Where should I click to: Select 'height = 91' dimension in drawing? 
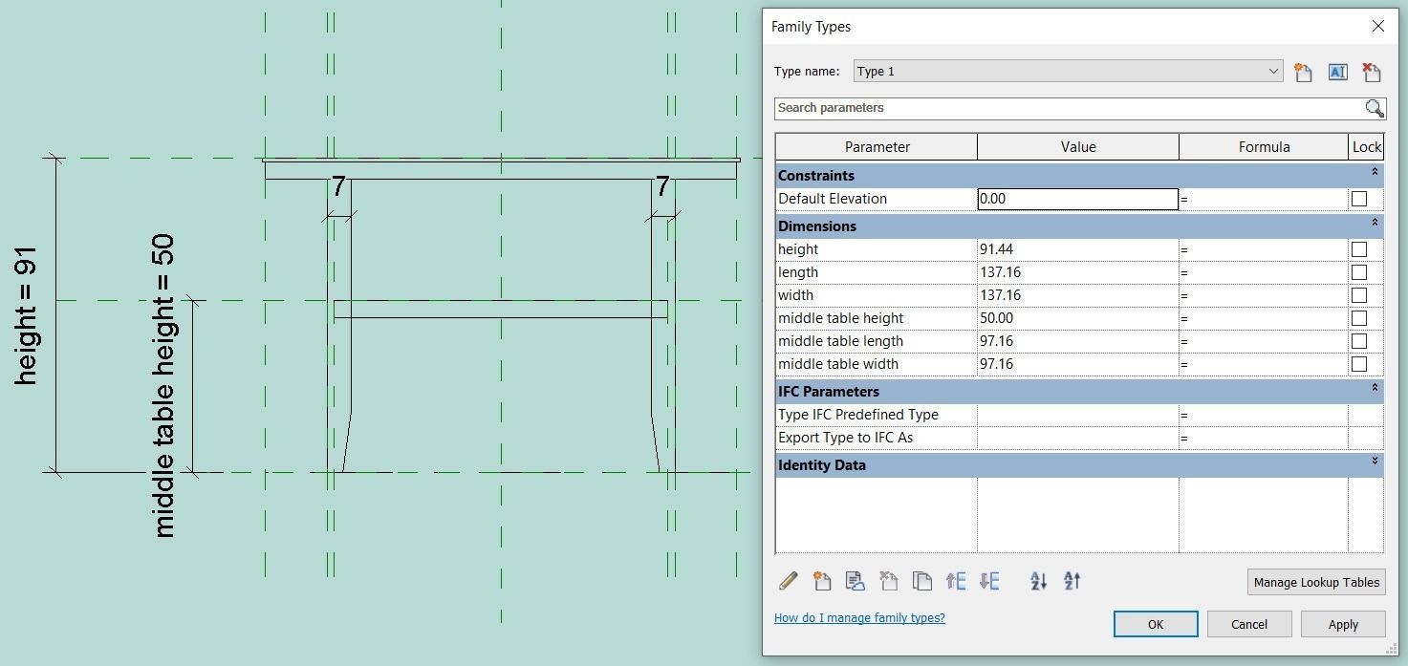click(26, 316)
